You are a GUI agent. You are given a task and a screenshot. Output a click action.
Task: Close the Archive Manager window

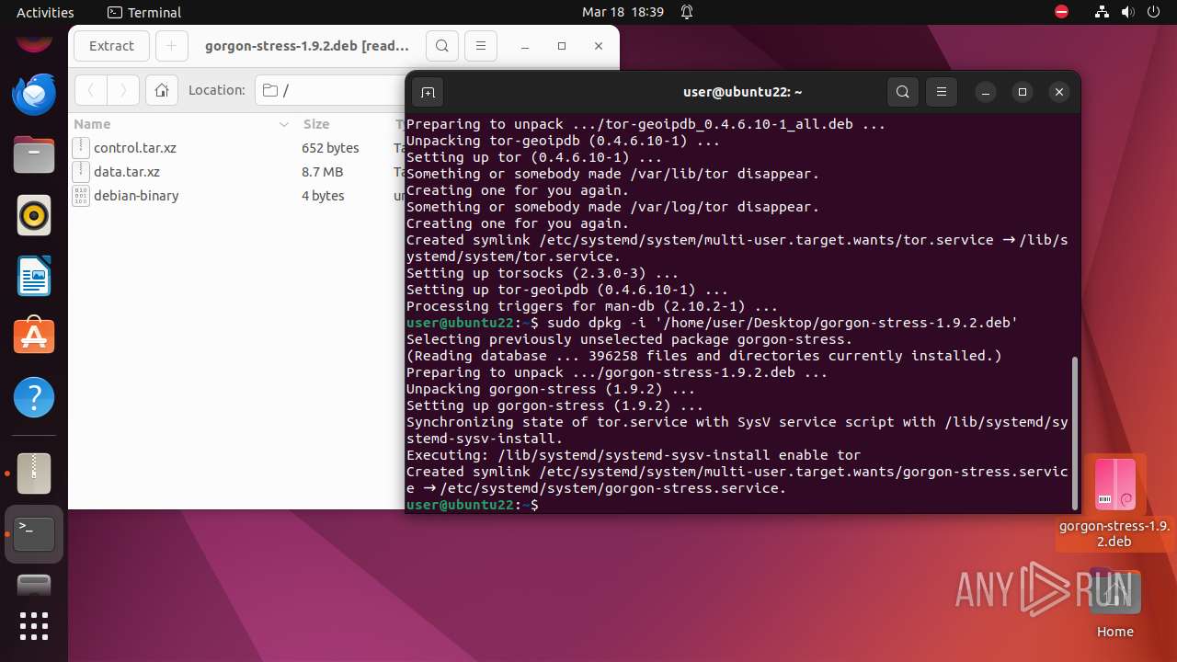pyautogui.click(x=599, y=46)
